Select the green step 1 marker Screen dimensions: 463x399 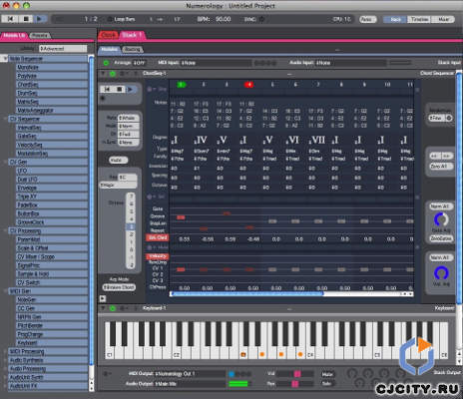coord(181,85)
